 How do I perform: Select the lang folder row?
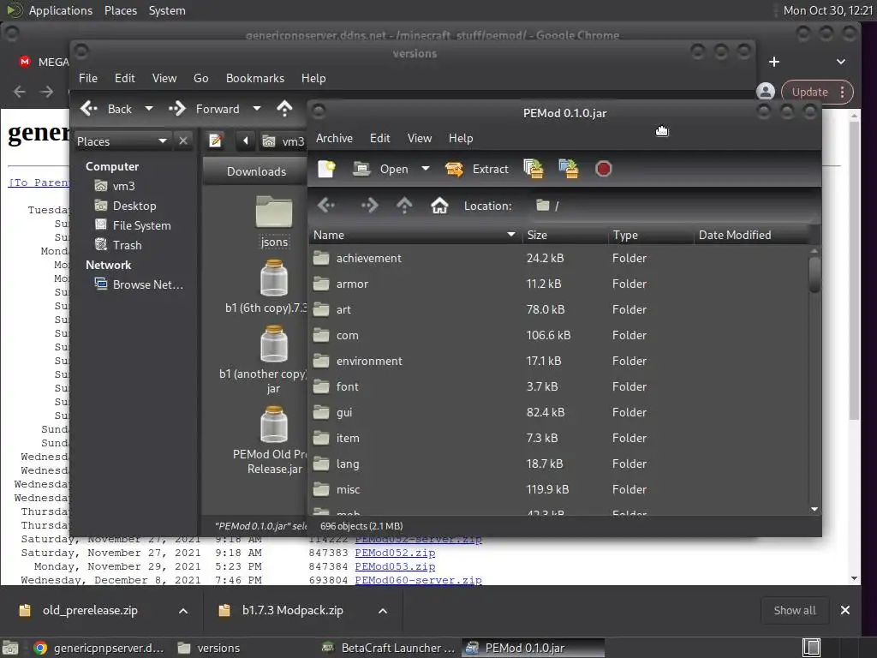click(x=558, y=464)
